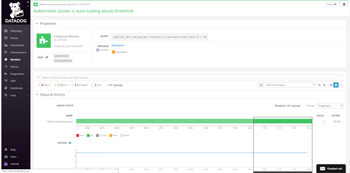This screenshot has width=350, height=173.
Task: Click env:production tag
Action: 63,60
